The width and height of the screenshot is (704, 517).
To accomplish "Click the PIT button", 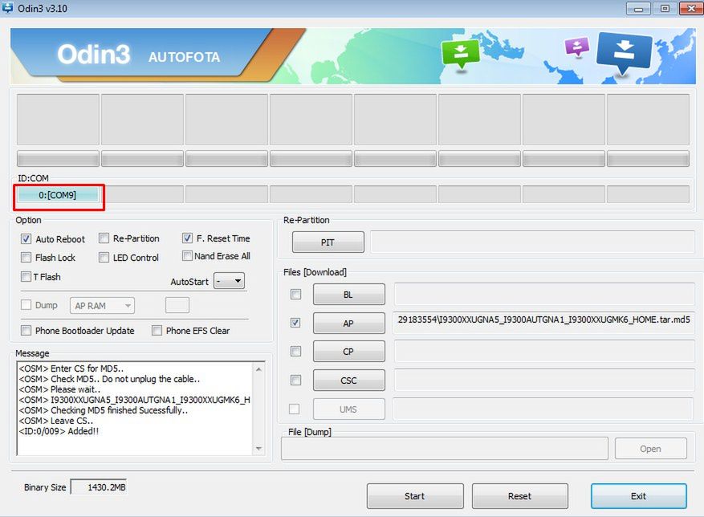I will pyautogui.click(x=328, y=242).
